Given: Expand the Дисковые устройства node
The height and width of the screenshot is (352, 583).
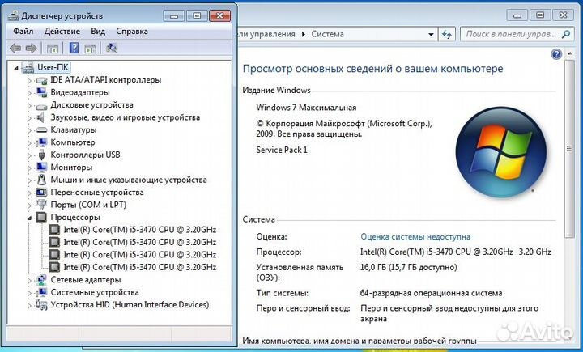Looking at the screenshot, I should click(x=29, y=105).
